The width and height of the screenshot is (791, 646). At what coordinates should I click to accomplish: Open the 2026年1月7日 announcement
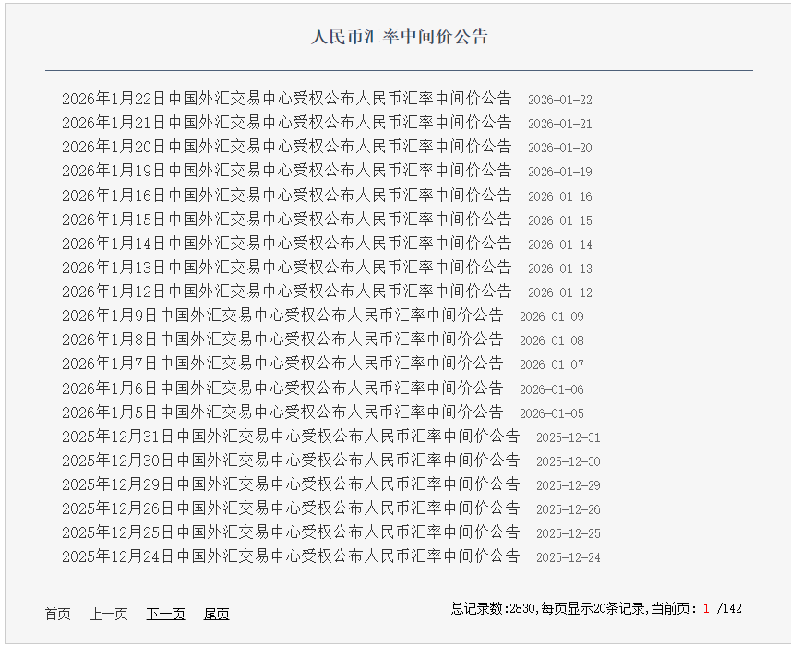(282, 364)
